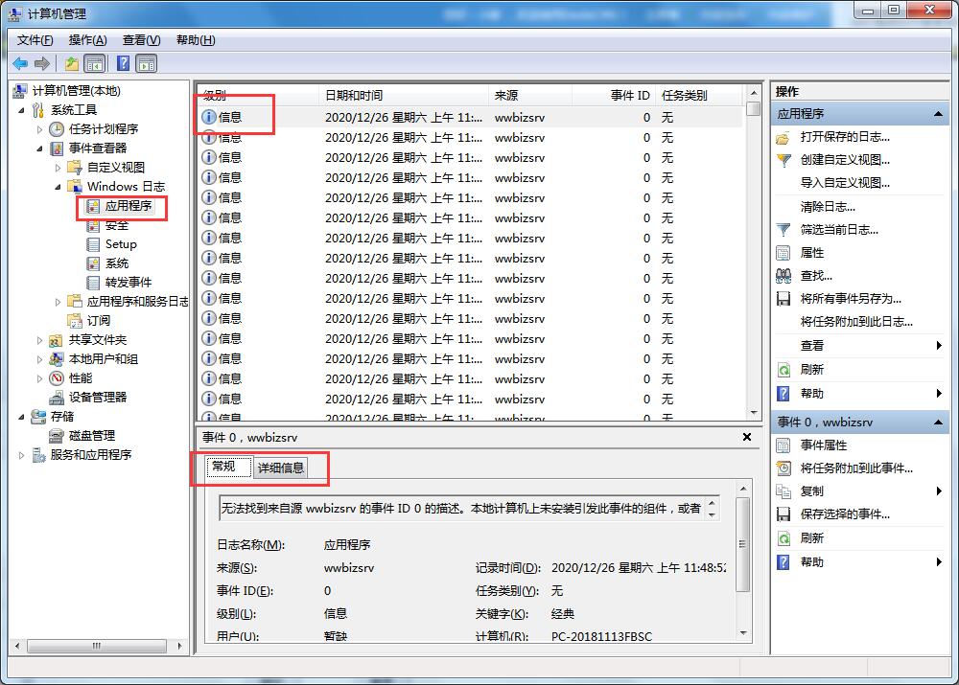Click 查找... action
Viewport: 959px width, 685px height.
[x=816, y=276]
